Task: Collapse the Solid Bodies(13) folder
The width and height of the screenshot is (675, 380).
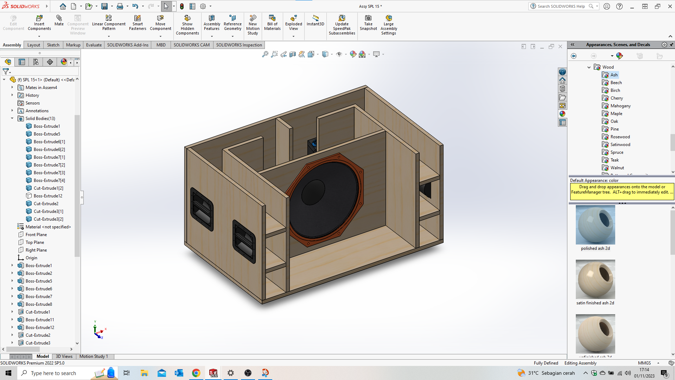Action: point(12,119)
